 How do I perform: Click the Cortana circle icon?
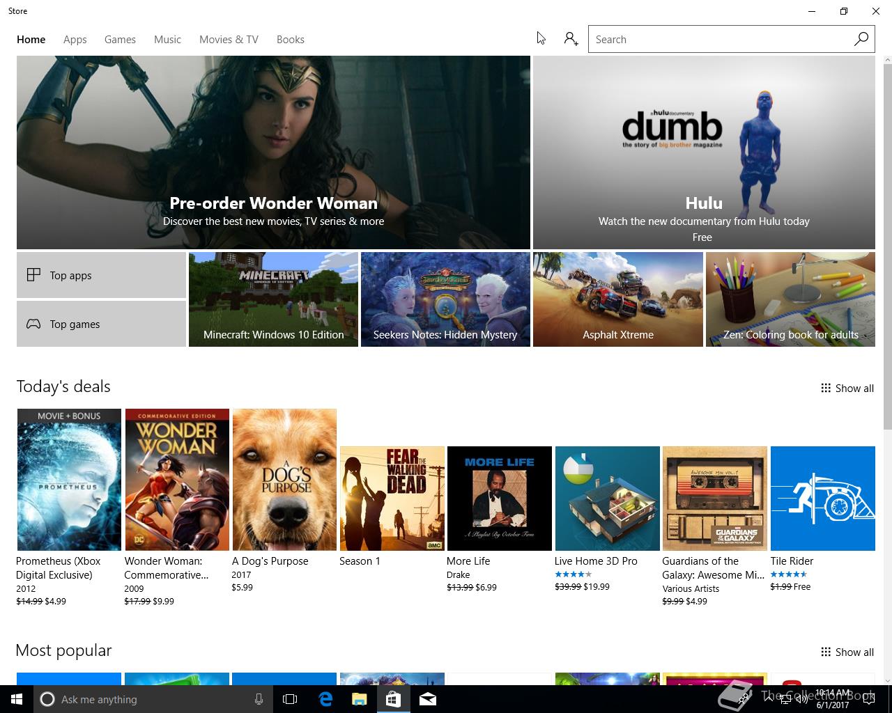coord(47,699)
